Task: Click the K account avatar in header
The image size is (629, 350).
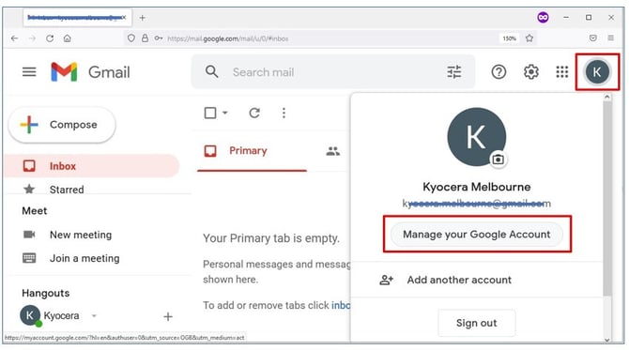Action: 597,72
